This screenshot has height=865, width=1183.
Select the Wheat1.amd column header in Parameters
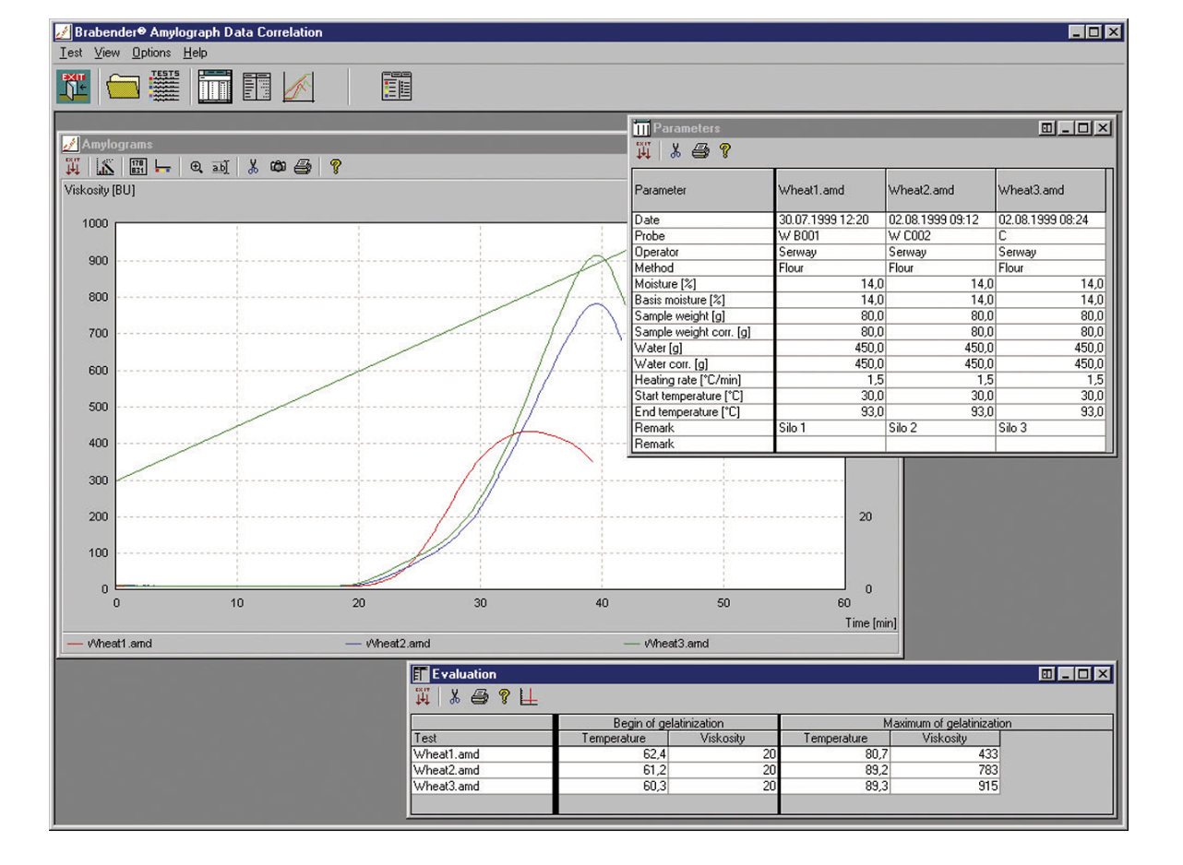pos(830,190)
